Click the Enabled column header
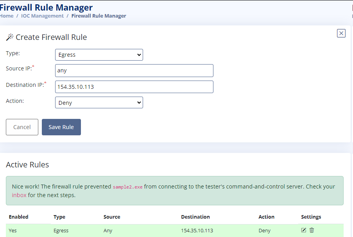Image resolution: width=353 pixels, height=237 pixels. [19, 217]
